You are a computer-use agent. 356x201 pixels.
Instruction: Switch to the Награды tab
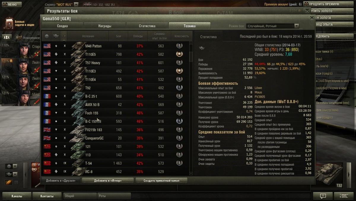105,26
